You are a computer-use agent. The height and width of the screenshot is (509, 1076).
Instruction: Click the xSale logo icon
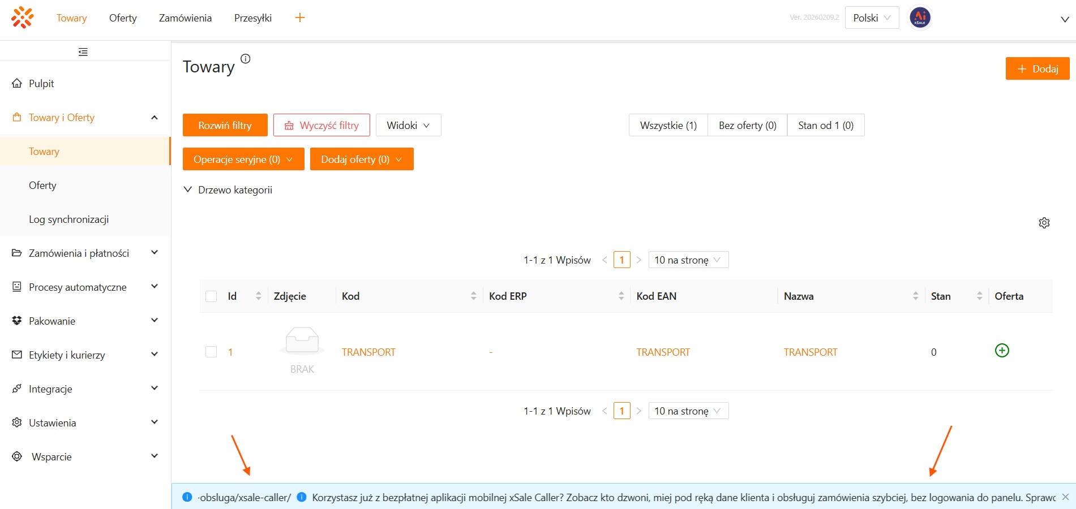tap(22, 18)
